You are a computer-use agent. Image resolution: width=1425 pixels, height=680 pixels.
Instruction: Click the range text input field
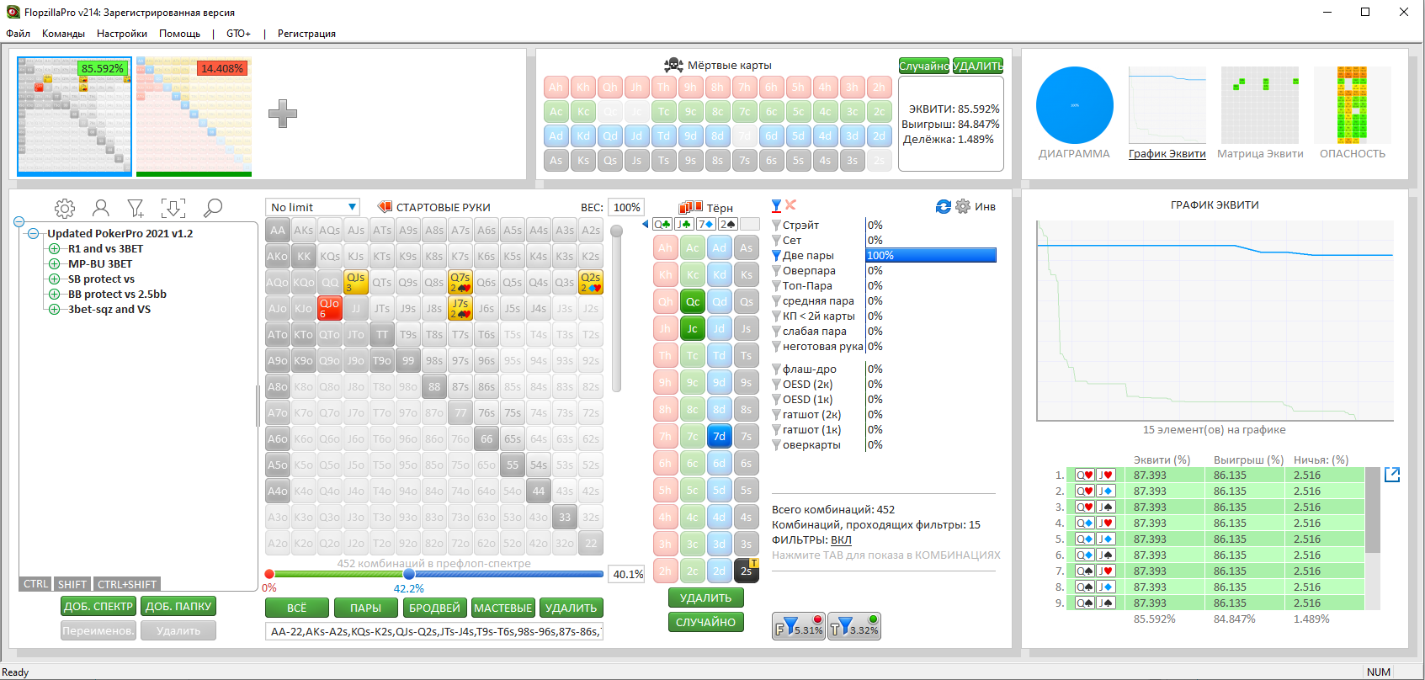coord(434,631)
